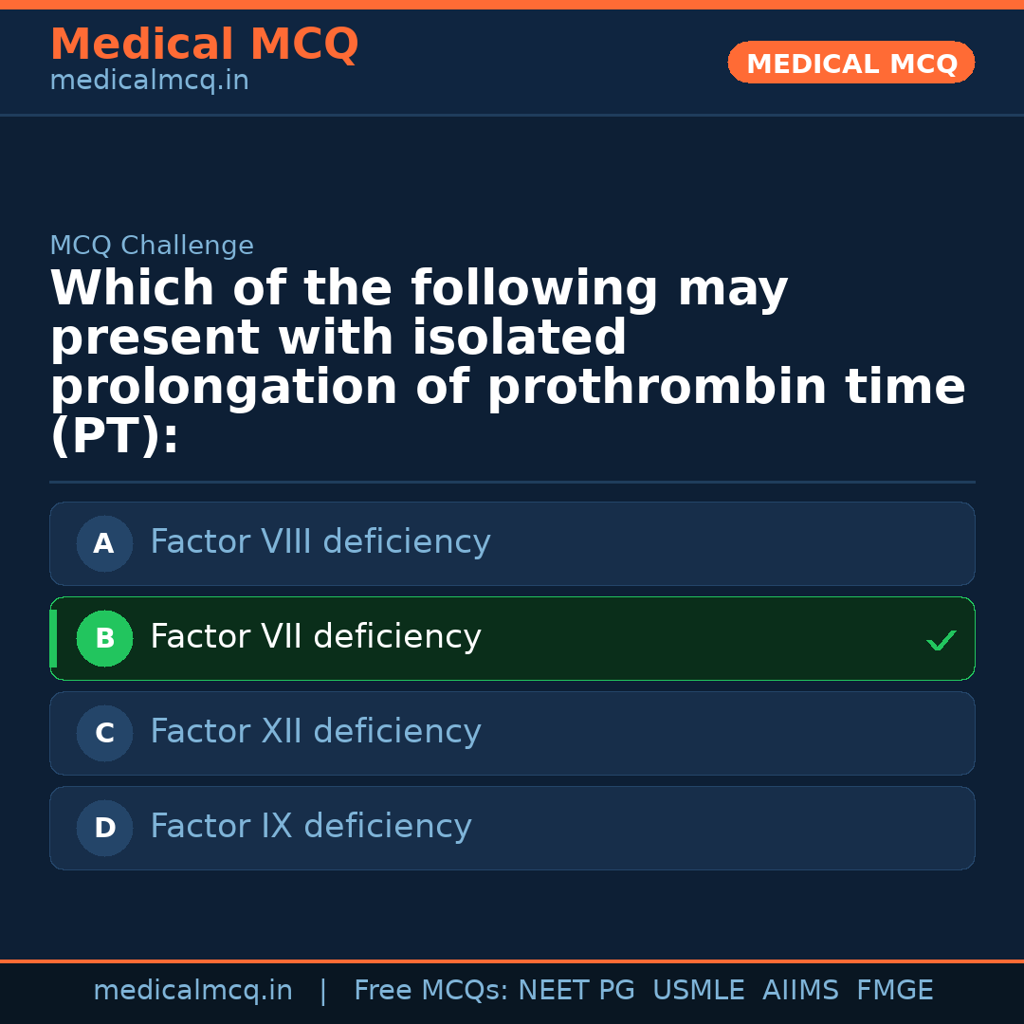Select the Factor IX deficiency answer text

(x=310, y=827)
